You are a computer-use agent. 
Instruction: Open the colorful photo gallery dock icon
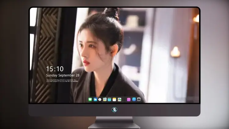(x=119, y=99)
